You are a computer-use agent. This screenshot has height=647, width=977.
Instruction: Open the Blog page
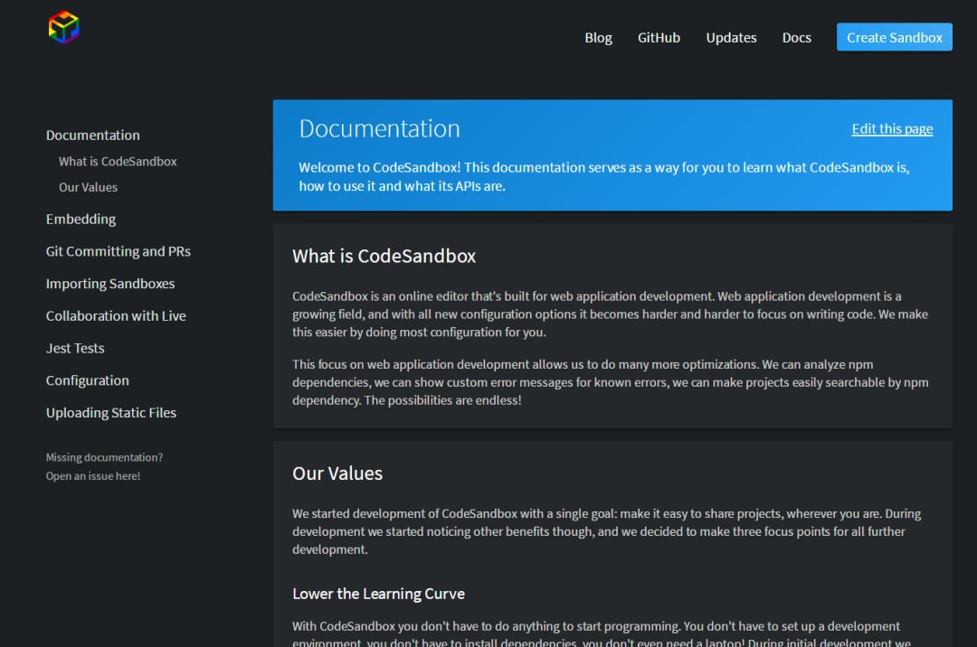pyautogui.click(x=598, y=38)
